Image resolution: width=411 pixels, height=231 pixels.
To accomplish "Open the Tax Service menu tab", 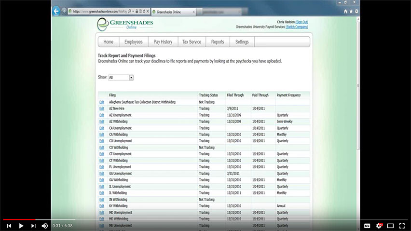I will coord(192,42).
